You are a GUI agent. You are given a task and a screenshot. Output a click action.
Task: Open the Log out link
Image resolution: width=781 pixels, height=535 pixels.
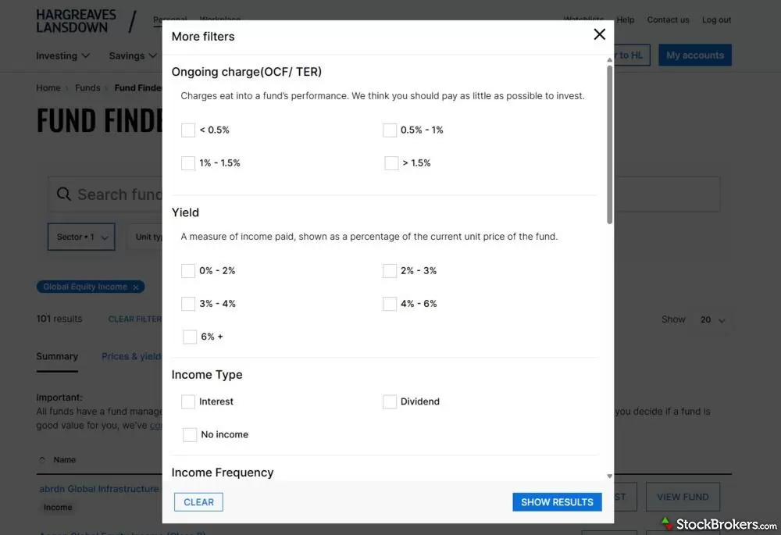(x=716, y=20)
